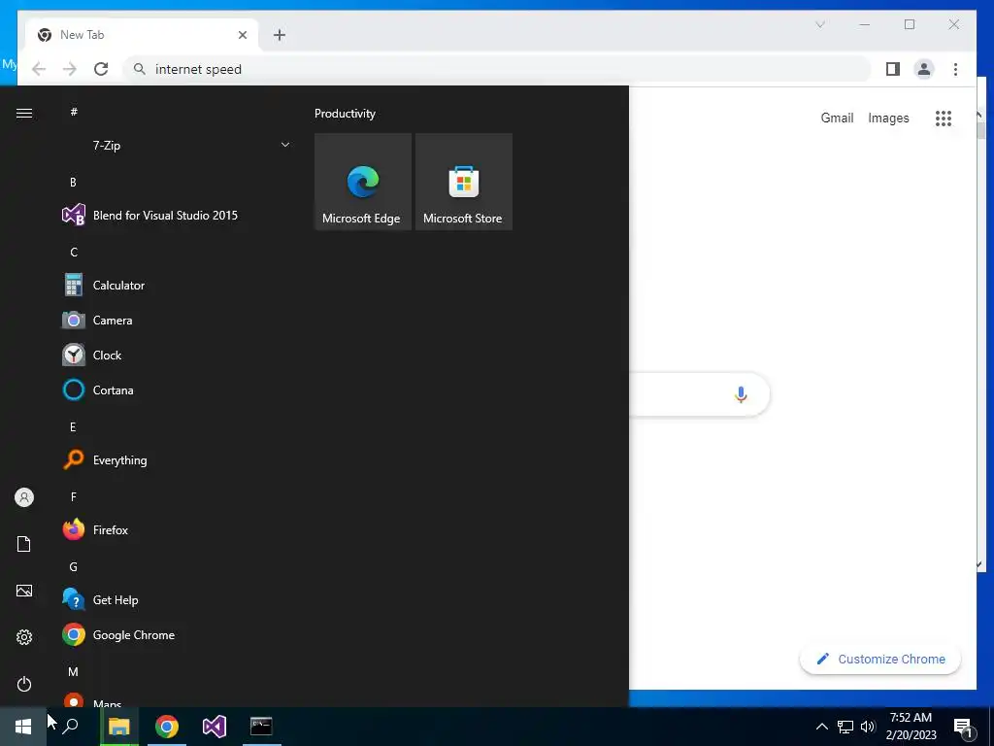994x746 pixels.
Task: Click Chrome back arrow
Action: click(x=39, y=69)
